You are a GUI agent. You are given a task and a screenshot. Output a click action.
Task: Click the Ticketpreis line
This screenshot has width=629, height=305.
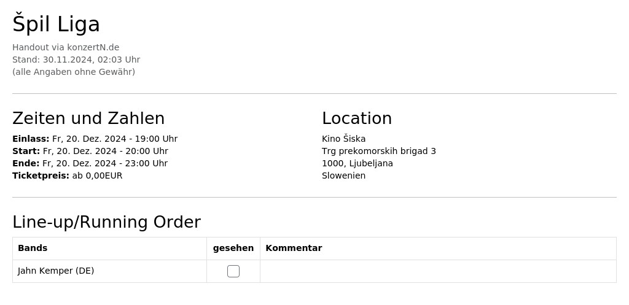(68, 176)
